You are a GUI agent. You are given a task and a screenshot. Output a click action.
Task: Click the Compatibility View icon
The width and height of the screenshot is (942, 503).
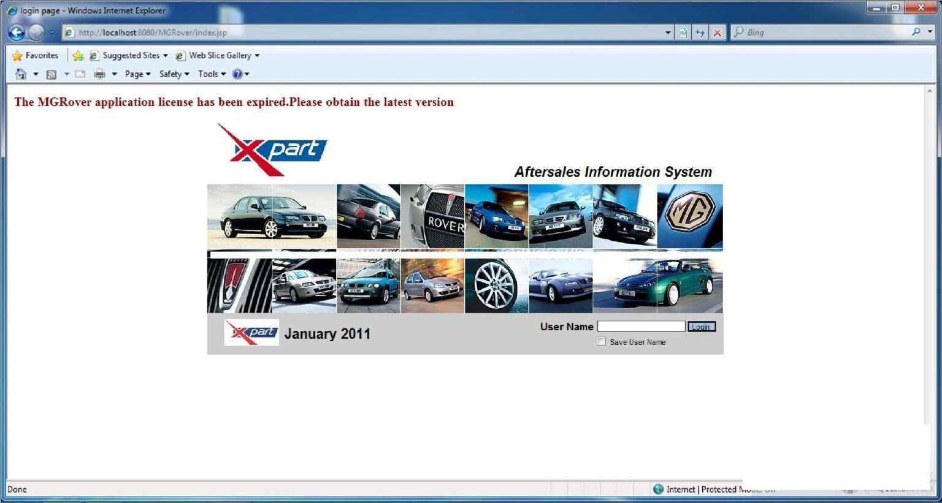tap(683, 32)
